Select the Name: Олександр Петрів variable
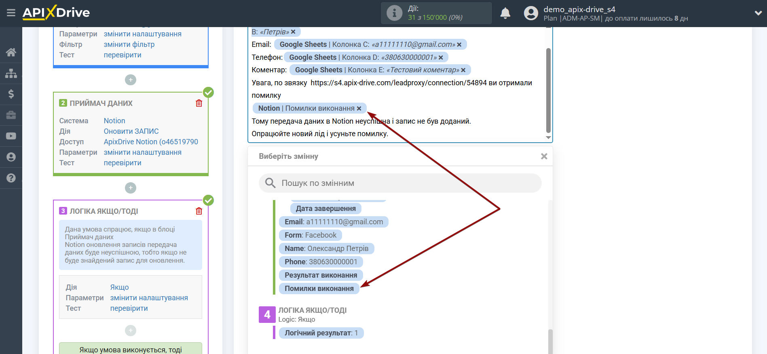The image size is (767, 354). [327, 249]
